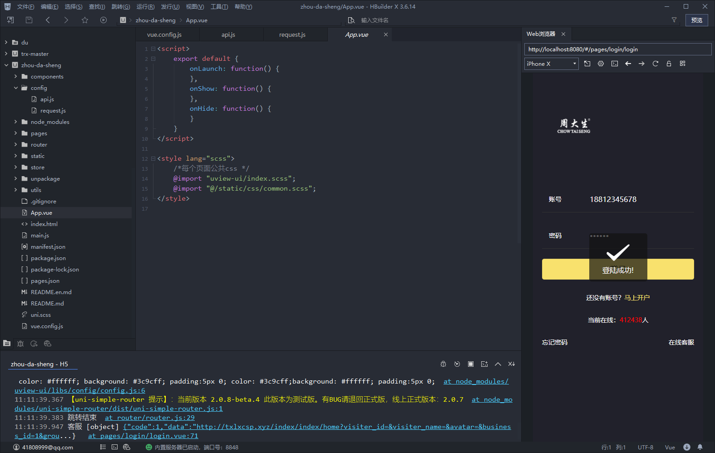Open the router/router.js:29 console link
The image size is (715, 453).
(x=150, y=418)
